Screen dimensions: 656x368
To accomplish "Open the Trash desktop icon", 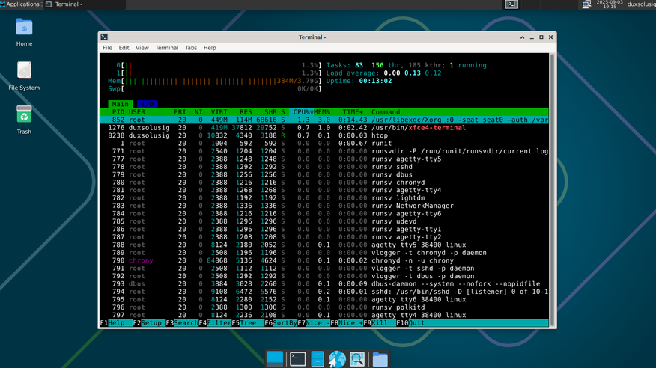I will 24,116.
